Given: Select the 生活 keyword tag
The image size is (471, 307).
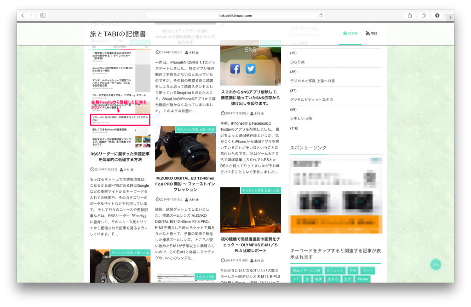Looking at the screenshot, I should click(x=347, y=279).
